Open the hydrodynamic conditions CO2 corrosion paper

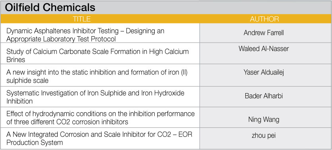click(x=100, y=118)
